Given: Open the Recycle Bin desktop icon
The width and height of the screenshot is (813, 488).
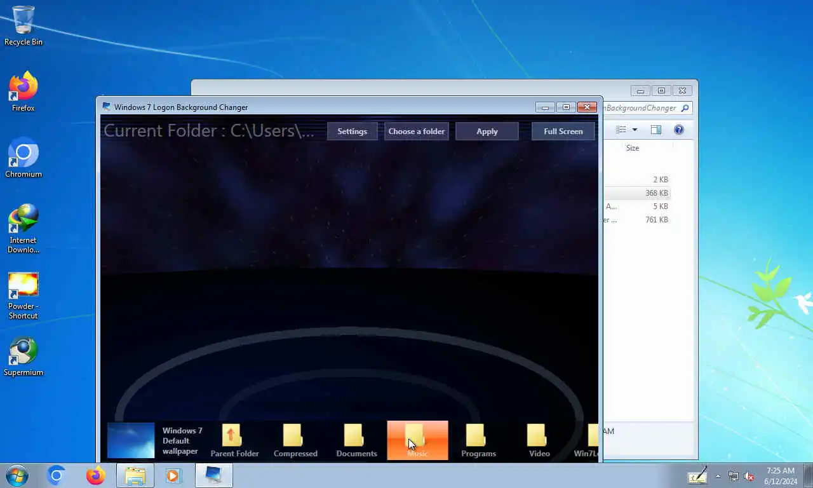Looking at the screenshot, I should click(x=24, y=25).
